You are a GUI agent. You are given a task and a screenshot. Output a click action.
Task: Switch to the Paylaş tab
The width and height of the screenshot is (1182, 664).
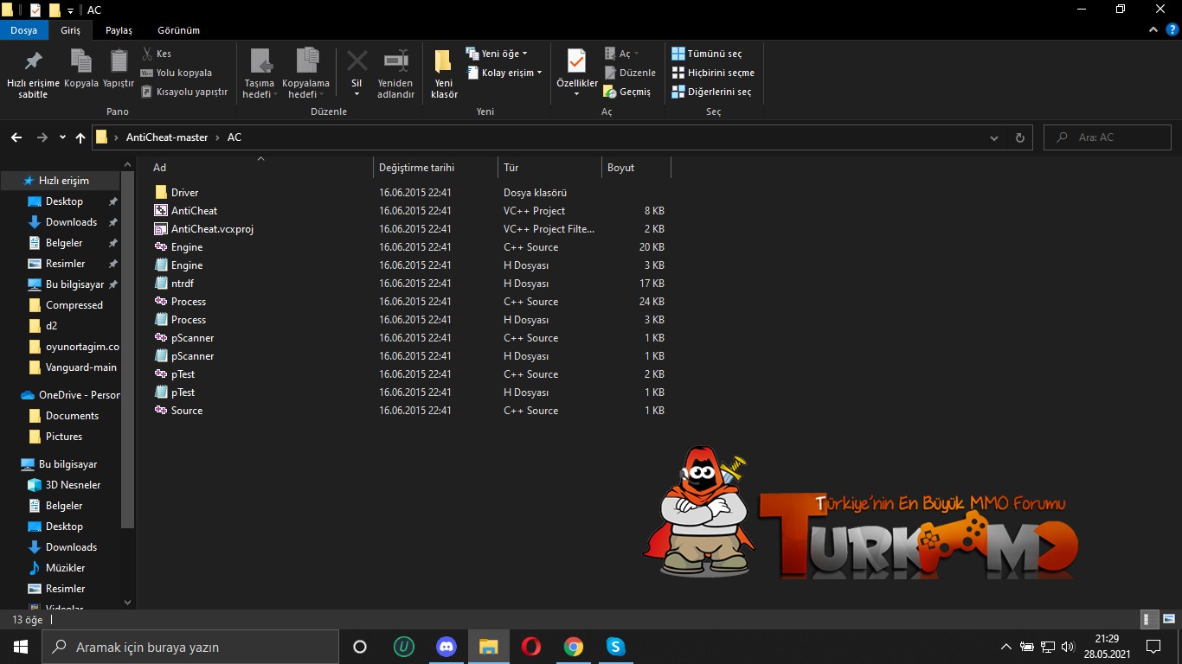[x=119, y=30]
